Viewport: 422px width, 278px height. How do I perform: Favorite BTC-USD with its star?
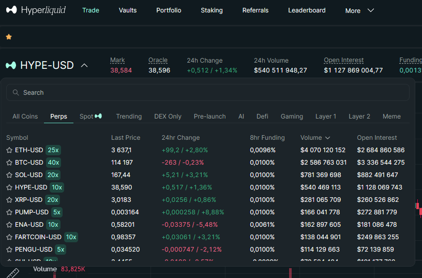[9, 163]
